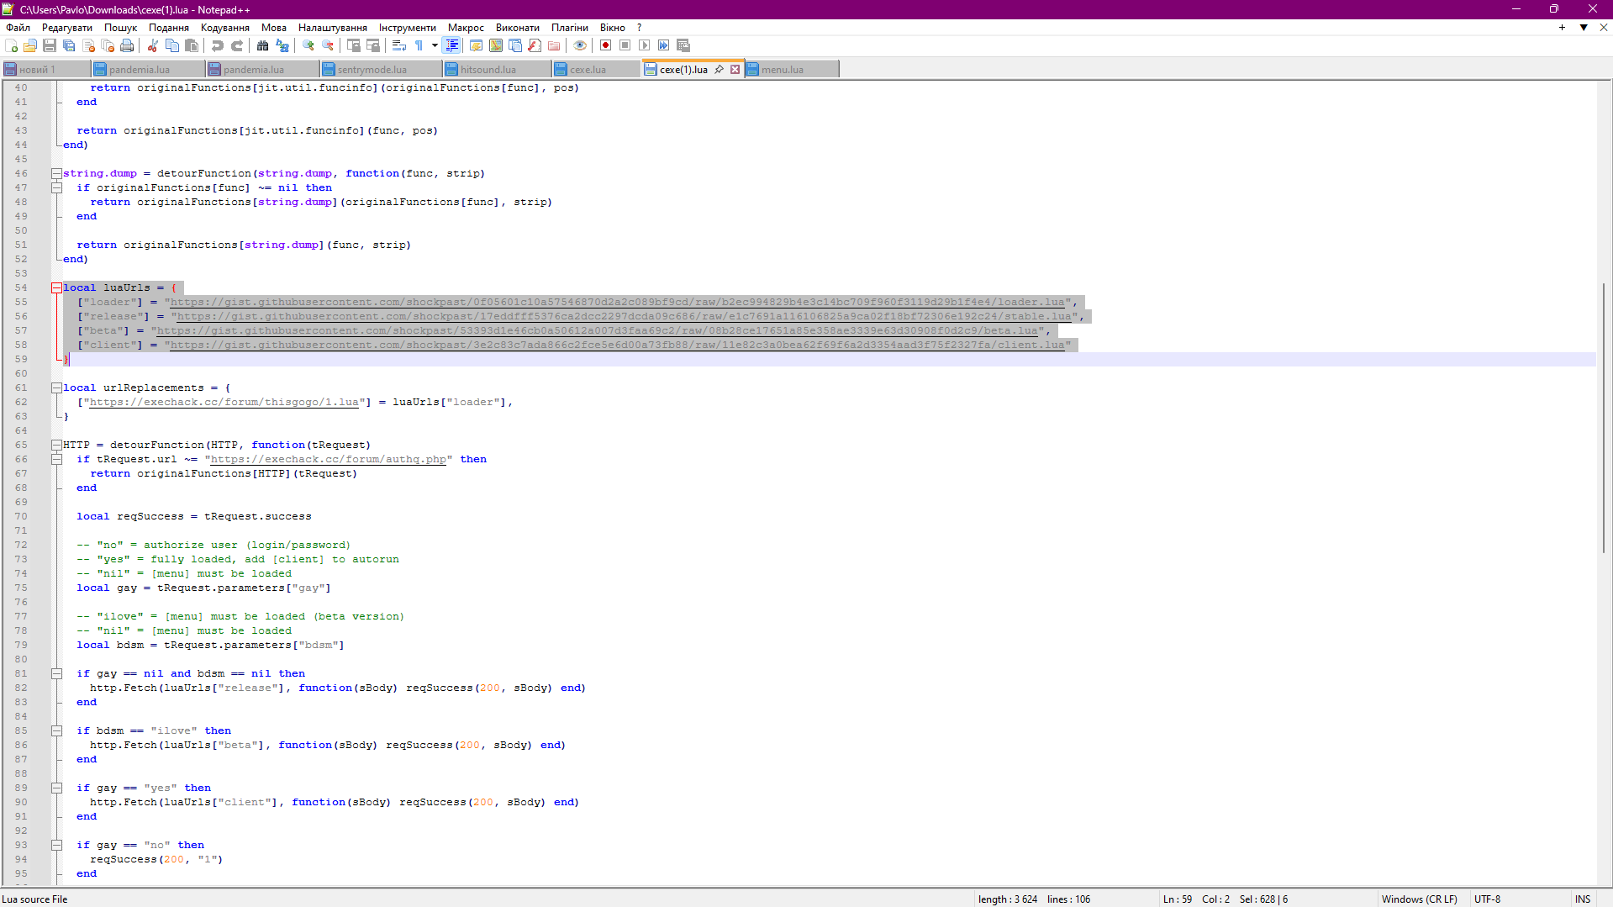
Task: Paste from clipboard via toolbar icon
Action: point(192,45)
